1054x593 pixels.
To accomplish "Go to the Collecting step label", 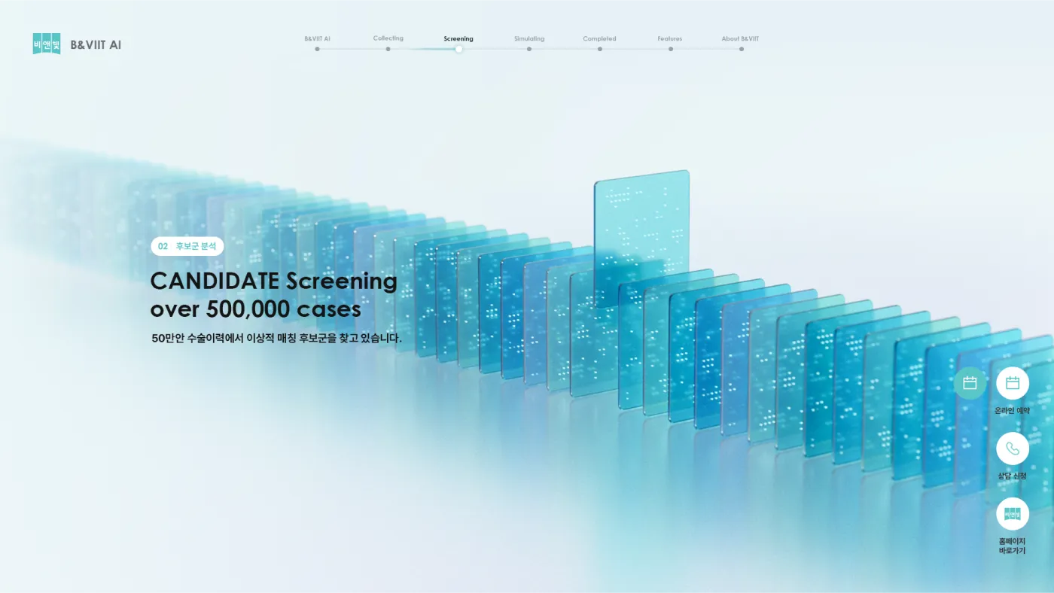I will 388,38.
